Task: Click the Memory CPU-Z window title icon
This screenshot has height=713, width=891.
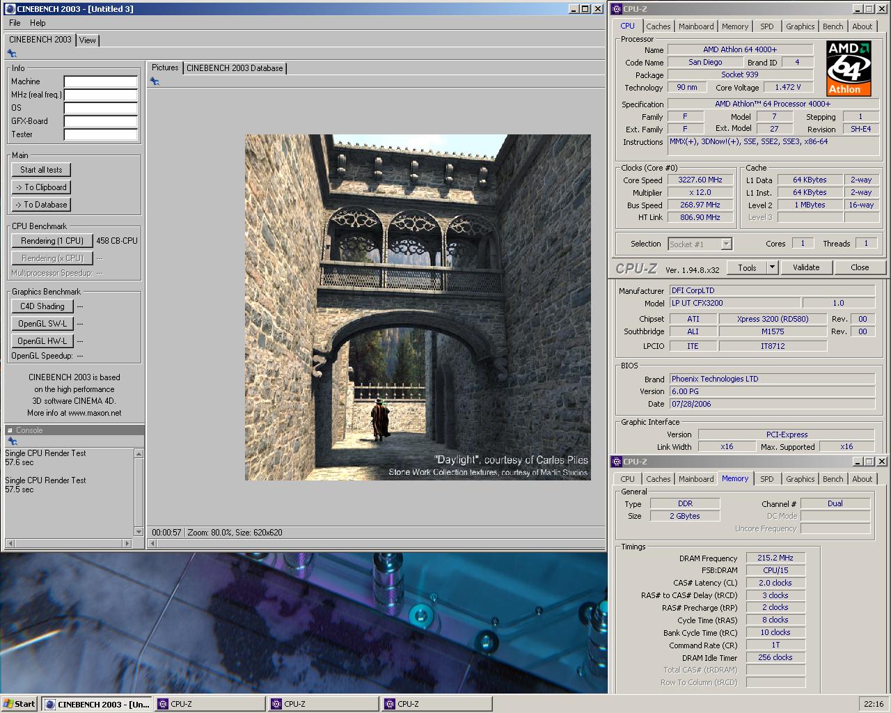Action: click(x=616, y=462)
